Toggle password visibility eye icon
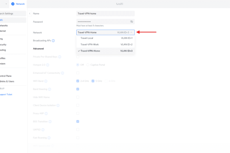Screen dimensions: 230x153 pyautogui.click(x=132, y=22)
